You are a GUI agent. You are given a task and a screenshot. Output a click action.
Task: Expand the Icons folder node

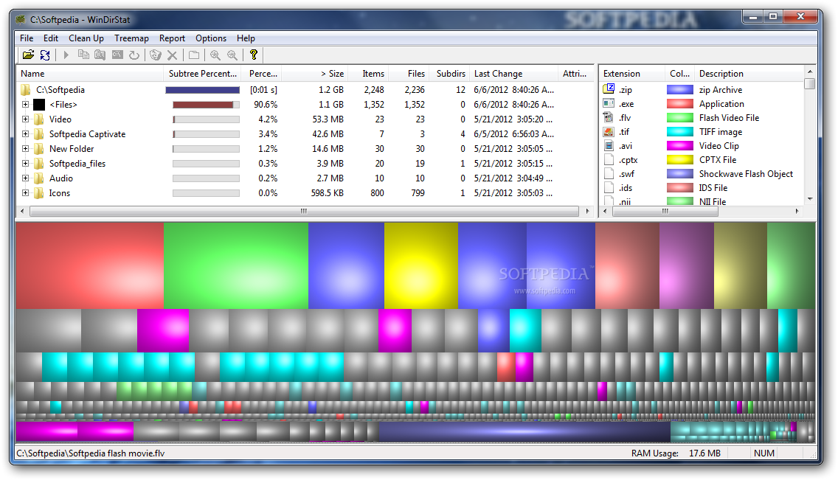click(25, 192)
